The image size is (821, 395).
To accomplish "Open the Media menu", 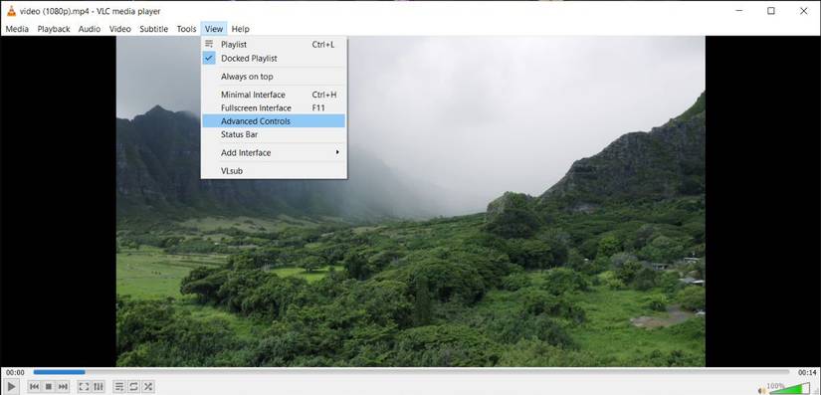I will pyautogui.click(x=17, y=29).
